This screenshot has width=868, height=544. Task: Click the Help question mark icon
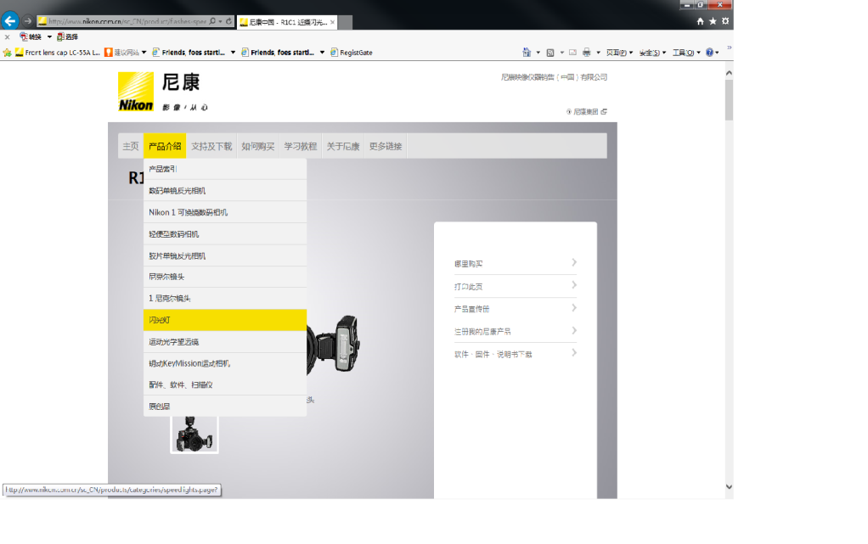click(x=710, y=53)
